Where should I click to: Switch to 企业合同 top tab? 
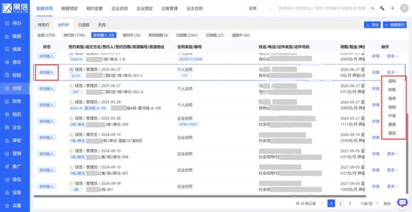(119, 8)
